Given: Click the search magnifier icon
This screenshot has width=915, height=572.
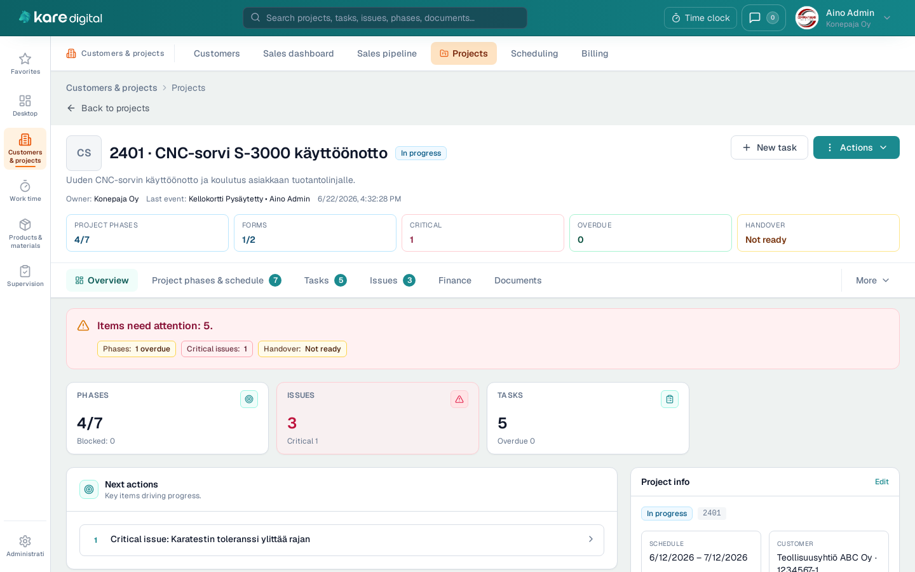Looking at the screenshot, I should click(x=255, y=18).
